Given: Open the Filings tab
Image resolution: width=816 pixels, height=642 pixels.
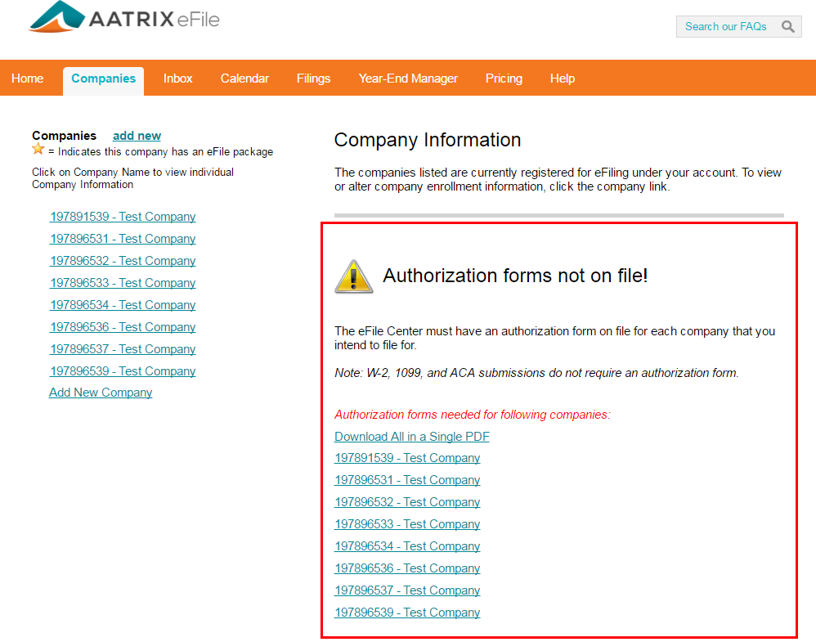Looking at the screenshot, I should click(313, 79).
